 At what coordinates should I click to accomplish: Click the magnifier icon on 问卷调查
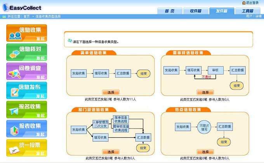click(14, 74)
